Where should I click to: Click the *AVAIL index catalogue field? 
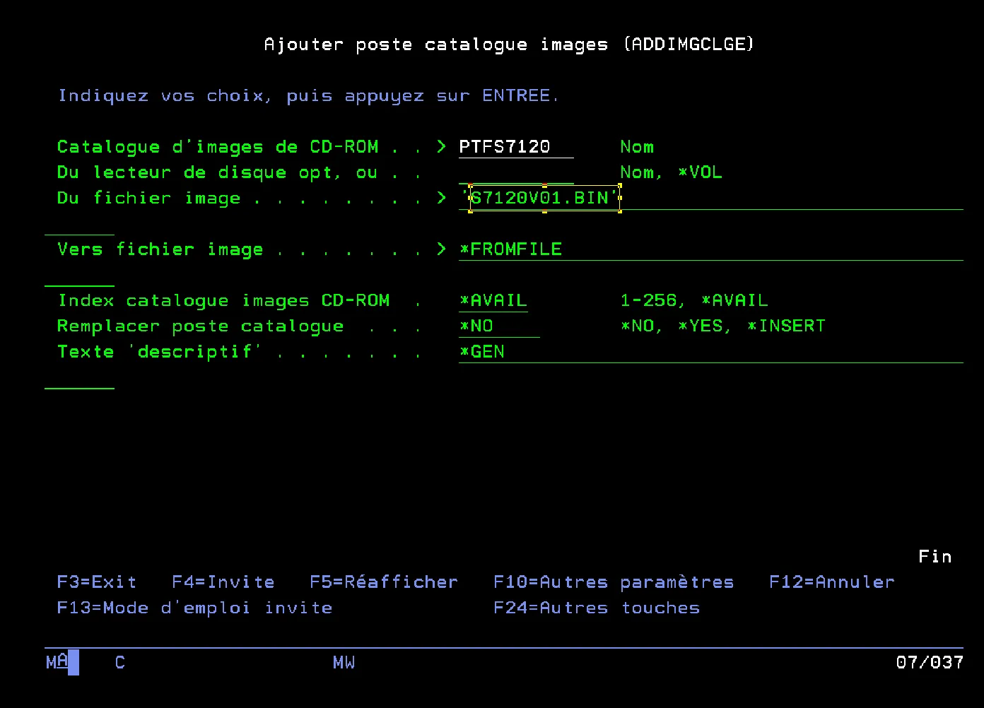click(x=493, y=300)
